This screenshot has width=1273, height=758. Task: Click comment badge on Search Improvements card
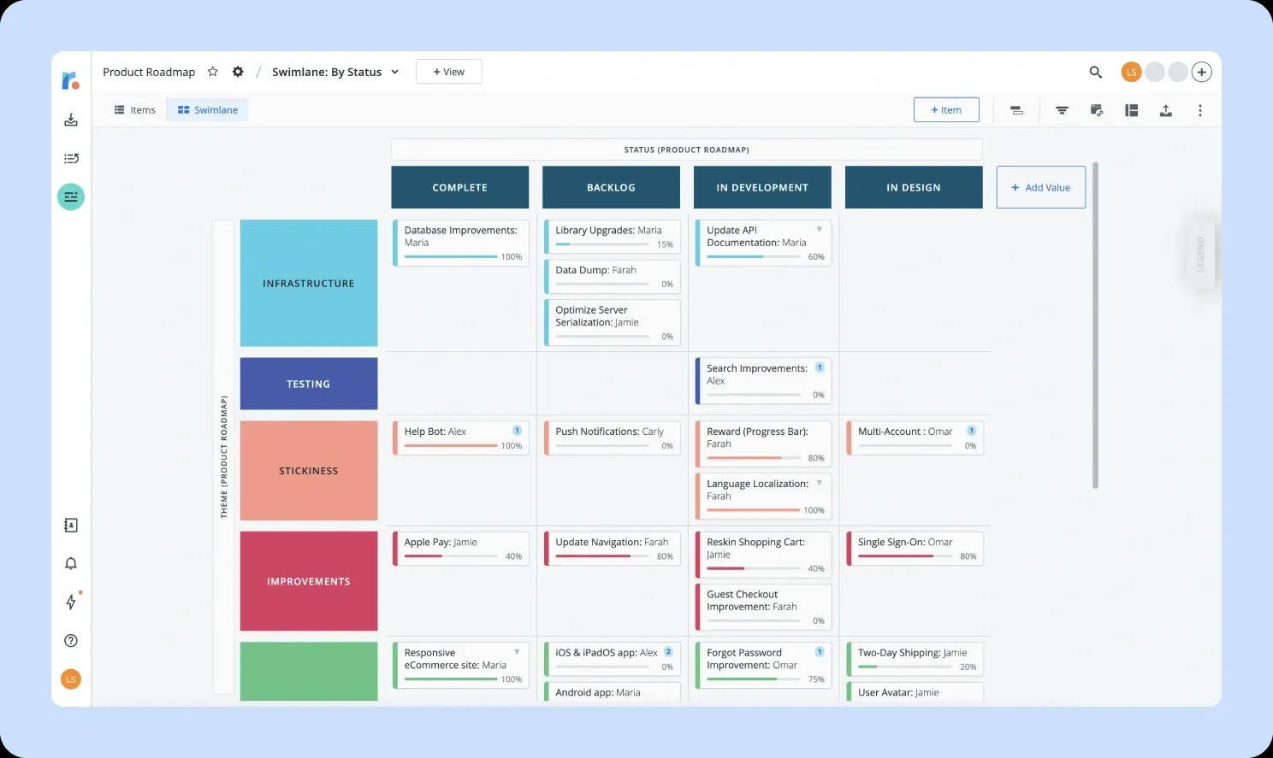point(820,367)
